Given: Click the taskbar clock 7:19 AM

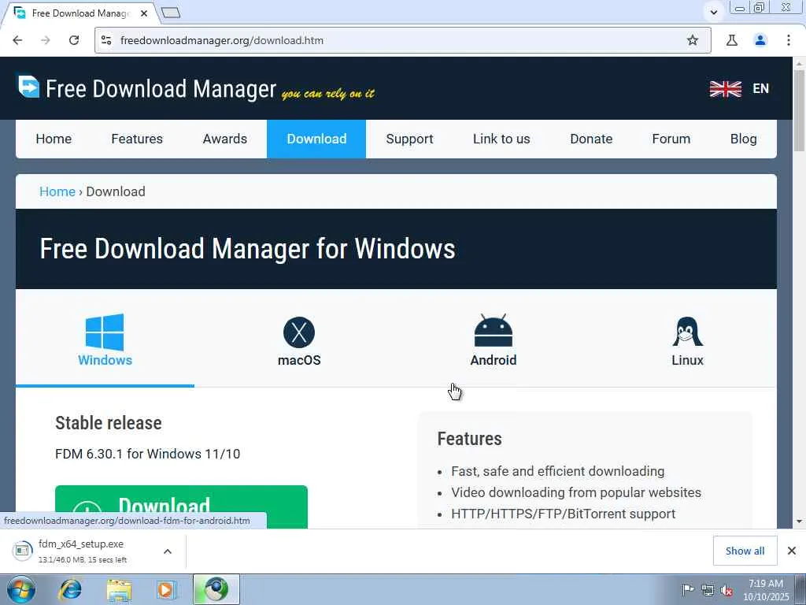Looking at the screenshot, I should (766, 584).
